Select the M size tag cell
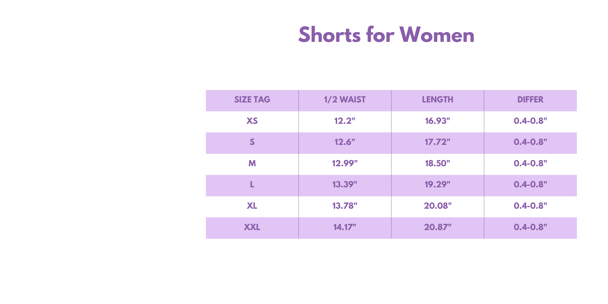 click(x=252, y=163)
